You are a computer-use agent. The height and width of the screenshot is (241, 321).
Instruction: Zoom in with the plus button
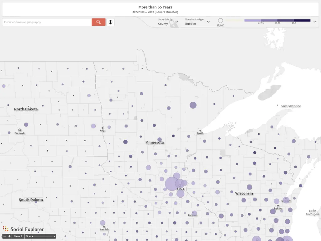point(9,236)
